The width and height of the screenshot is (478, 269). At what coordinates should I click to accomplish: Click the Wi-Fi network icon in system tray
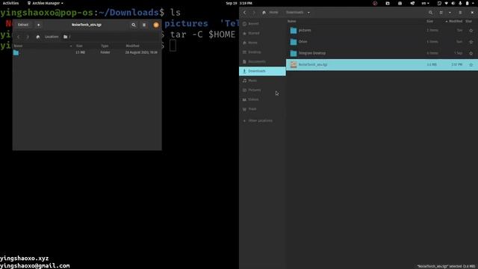coord(447,3)
